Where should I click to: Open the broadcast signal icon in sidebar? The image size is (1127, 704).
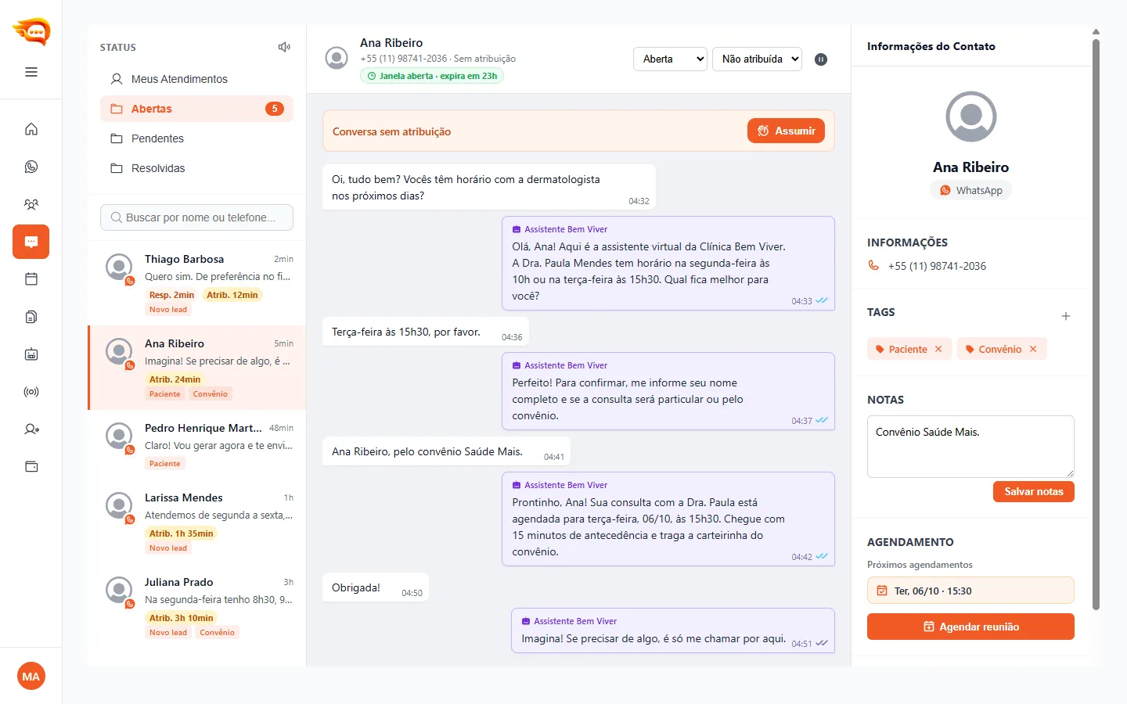31,392
